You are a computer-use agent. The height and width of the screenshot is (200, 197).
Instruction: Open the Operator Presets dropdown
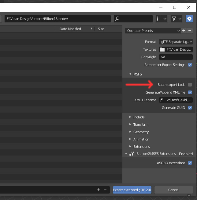(x=153, y=31)
